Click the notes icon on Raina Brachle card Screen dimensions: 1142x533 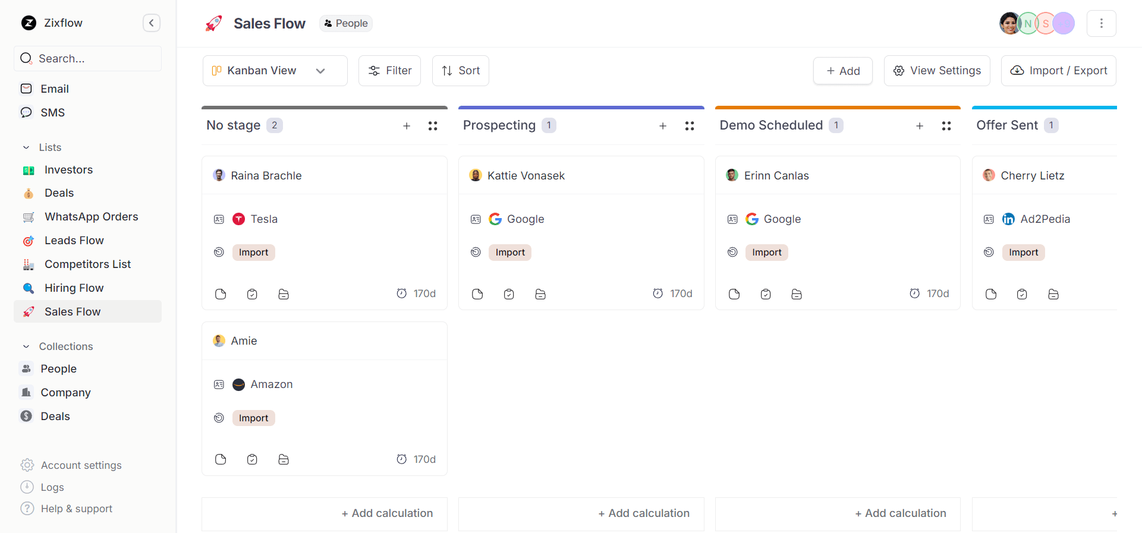221,294
